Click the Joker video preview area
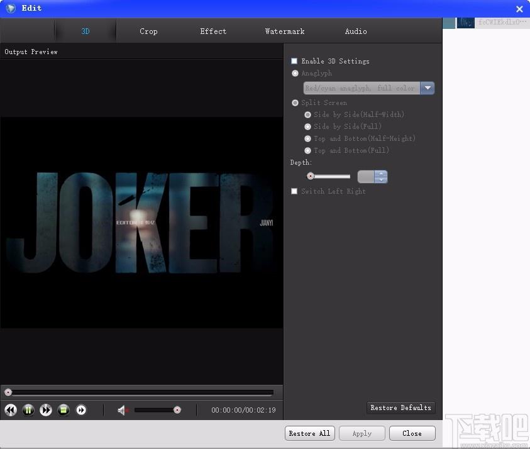 pos(141,222)
